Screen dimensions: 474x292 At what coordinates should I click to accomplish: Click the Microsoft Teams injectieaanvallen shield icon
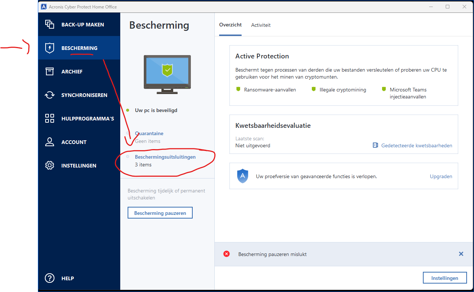[384, 89]
